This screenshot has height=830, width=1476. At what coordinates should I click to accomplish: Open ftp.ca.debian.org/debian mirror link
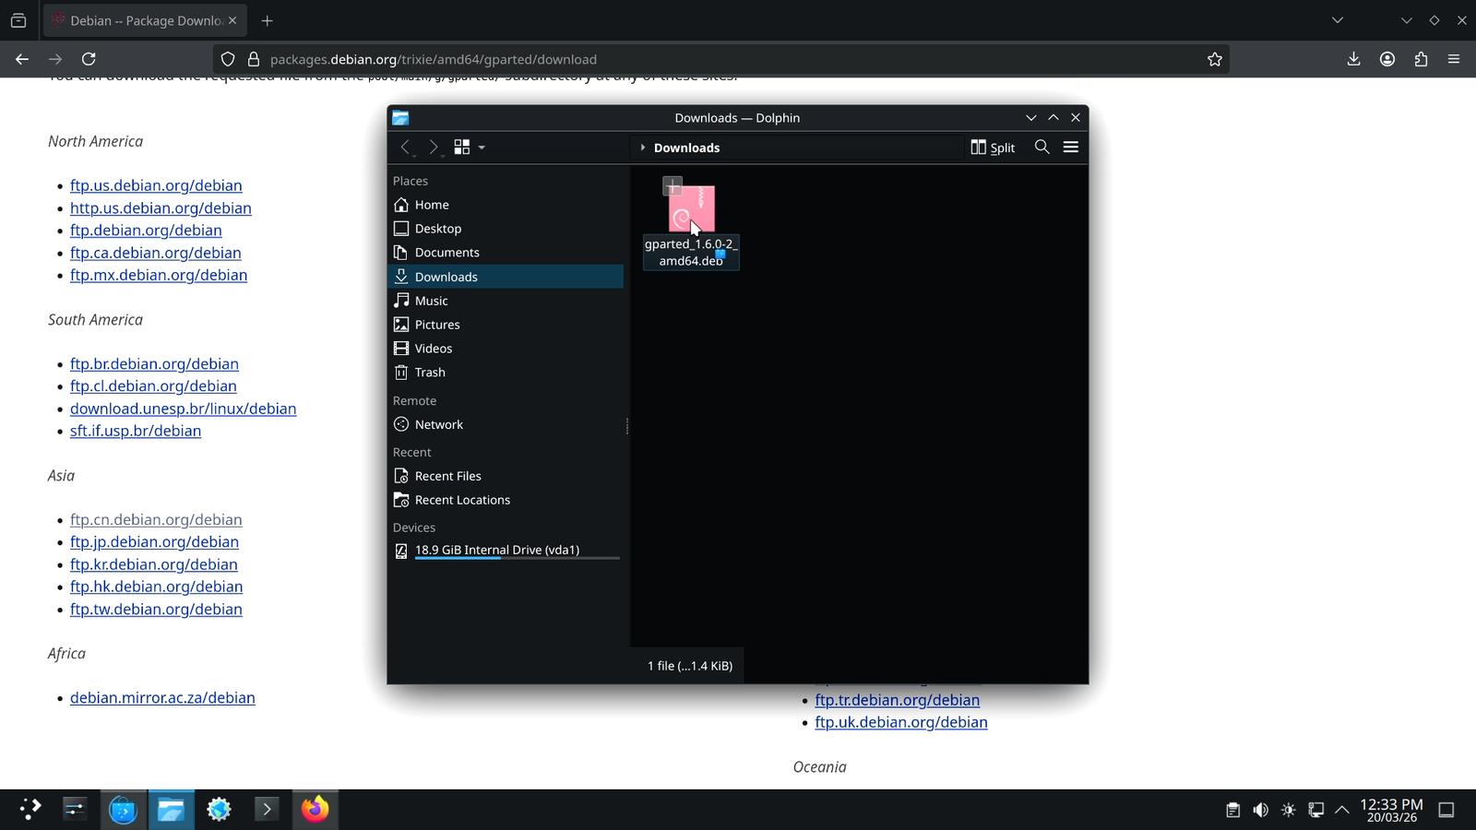[x=156, y=253]
